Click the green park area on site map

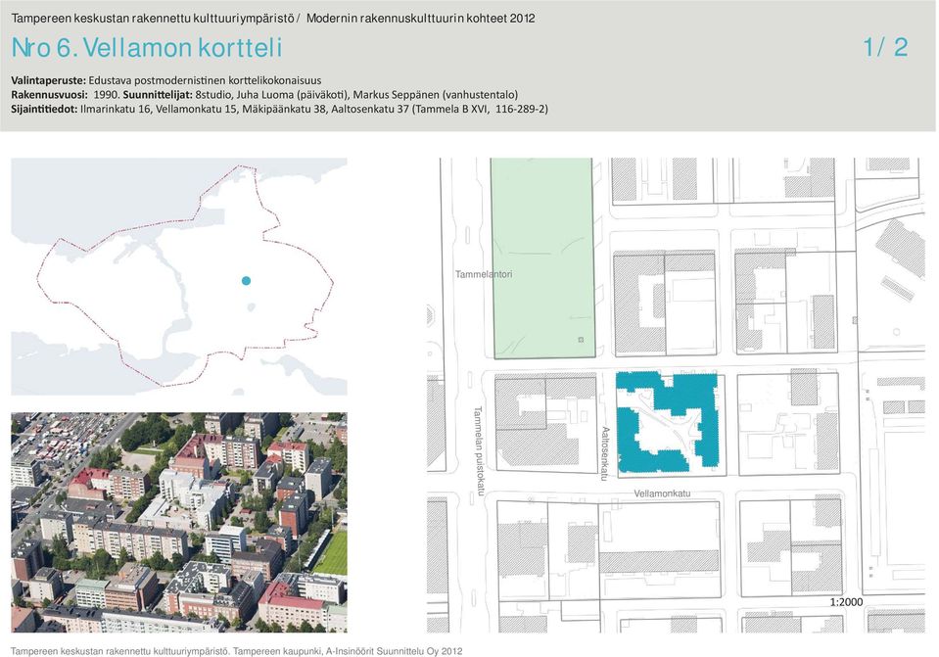pyautogui.click(x=542, y=258)
